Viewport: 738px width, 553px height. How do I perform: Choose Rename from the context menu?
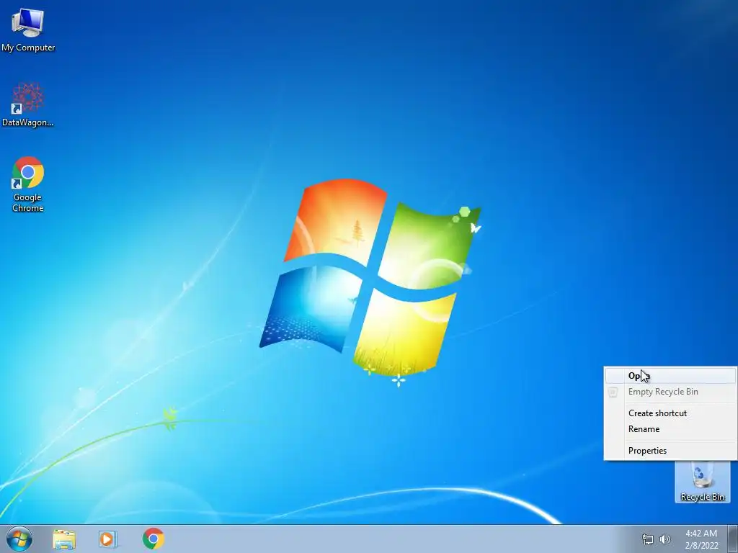coord(670,429)
